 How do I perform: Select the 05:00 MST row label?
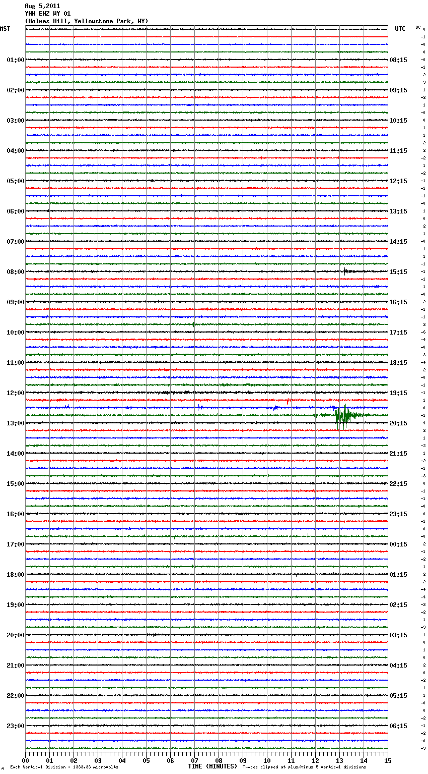click(16, 181)
